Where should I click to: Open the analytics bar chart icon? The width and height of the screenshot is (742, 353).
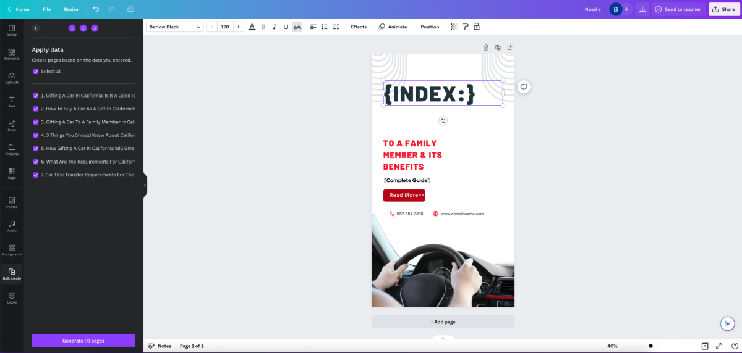(x=642, y=9)
